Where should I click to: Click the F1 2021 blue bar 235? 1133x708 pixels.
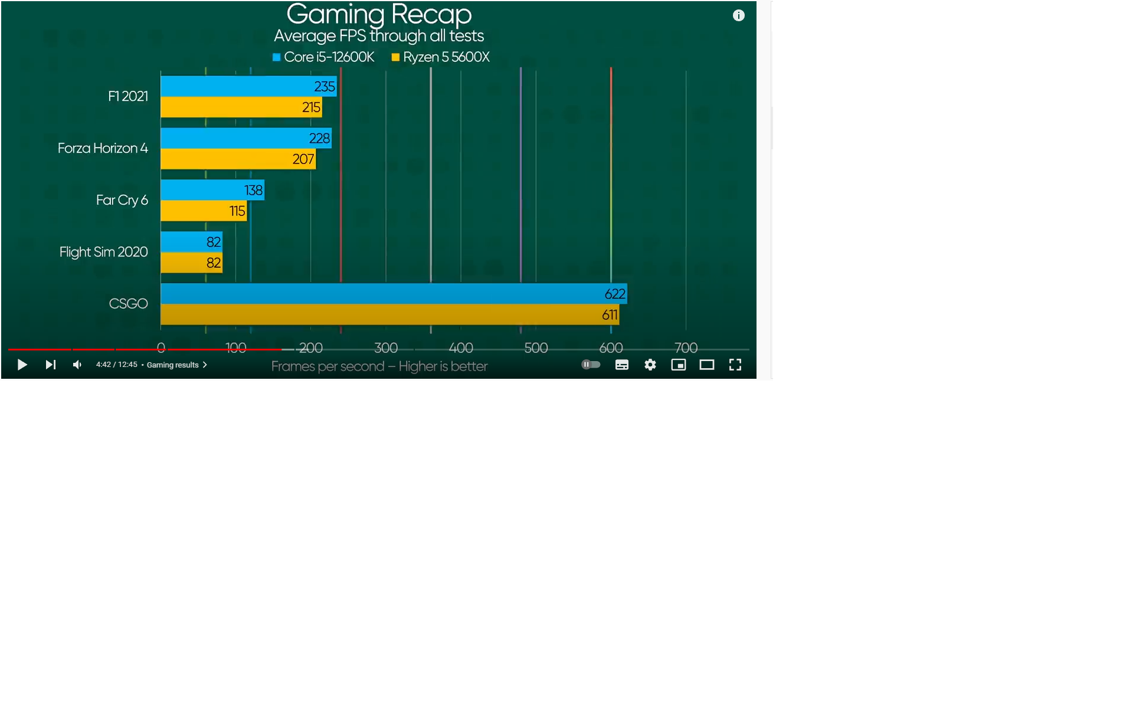click(x=248, y=86)
